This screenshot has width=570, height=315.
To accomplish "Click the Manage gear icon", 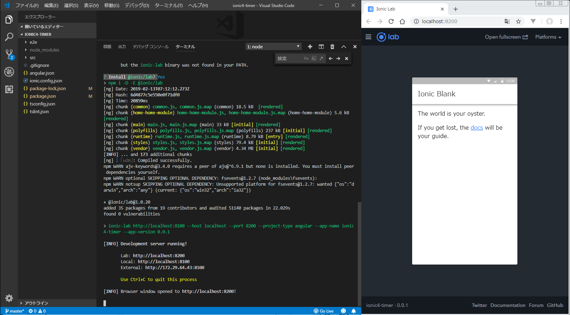I will [9, 298].
